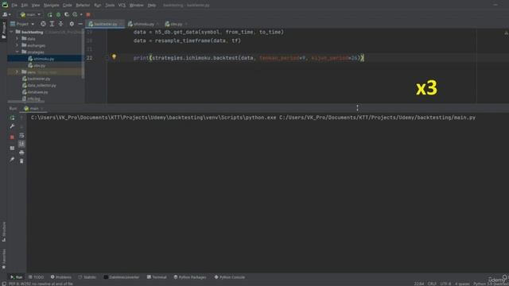Image resolution: width=509 pixels, height=286 pixels.
Task: Open the File menu
Action: [x=14, y=6]
